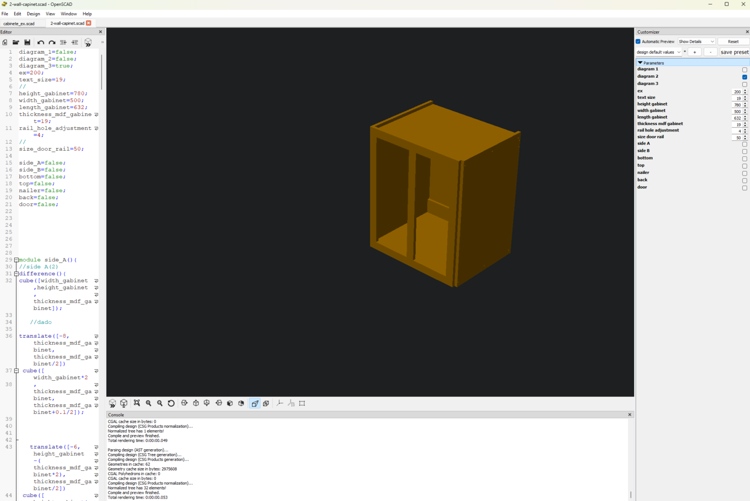Screen dimensions: 750x501
Task: Switch to the Left view
Action: click(x=219, y=403)
